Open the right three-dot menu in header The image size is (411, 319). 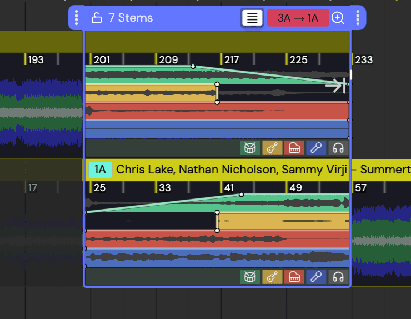tap(358, 18)
